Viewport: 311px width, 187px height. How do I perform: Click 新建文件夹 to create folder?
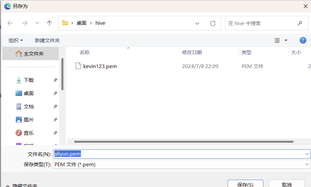[x=47, y=40]
